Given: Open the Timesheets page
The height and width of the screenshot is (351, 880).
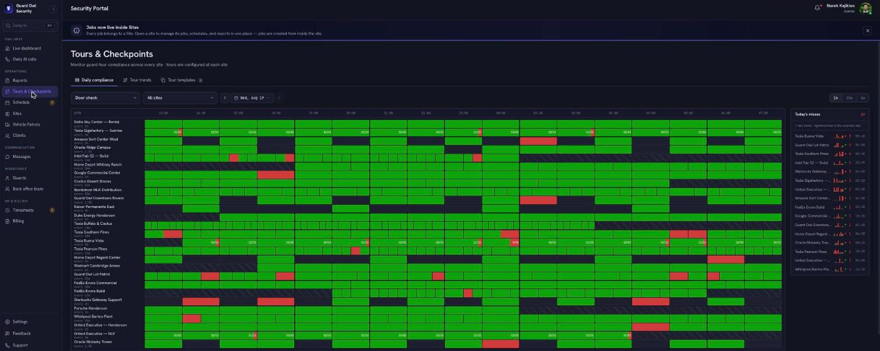Looking at the screenshot, I should [30, 210].
